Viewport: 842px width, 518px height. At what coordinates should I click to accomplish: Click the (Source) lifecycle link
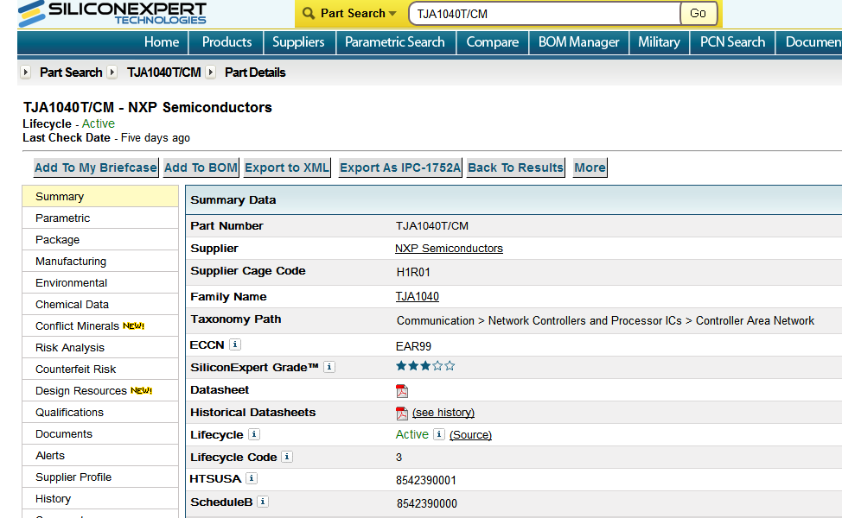click(470, 434)
